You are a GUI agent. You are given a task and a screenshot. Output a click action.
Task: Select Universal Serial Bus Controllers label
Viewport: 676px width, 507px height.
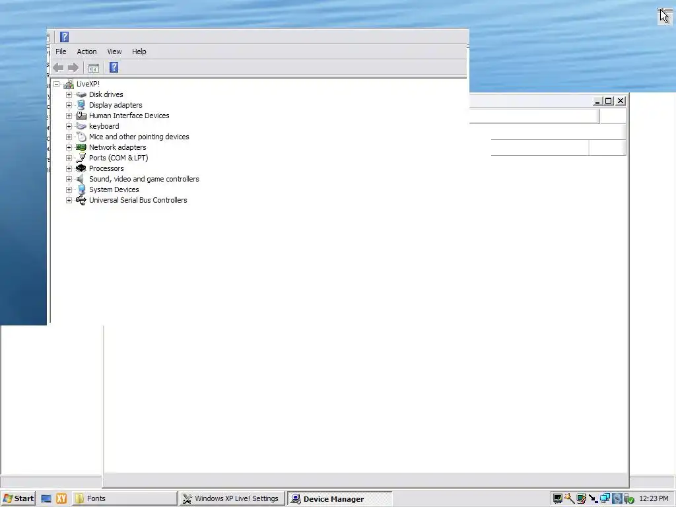(x=138, y=200)
